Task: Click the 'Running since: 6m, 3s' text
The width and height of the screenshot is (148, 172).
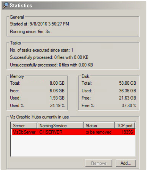Action: pyautogui.click(x=30, y=32)
